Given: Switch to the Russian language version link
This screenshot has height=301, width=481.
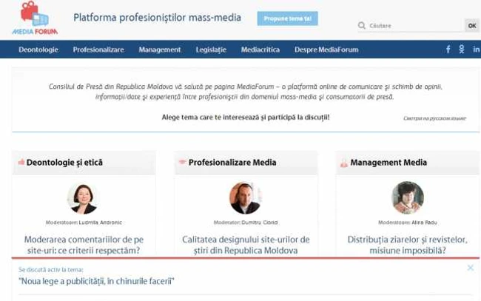Looking at the screenshot, I should (434, 118).
